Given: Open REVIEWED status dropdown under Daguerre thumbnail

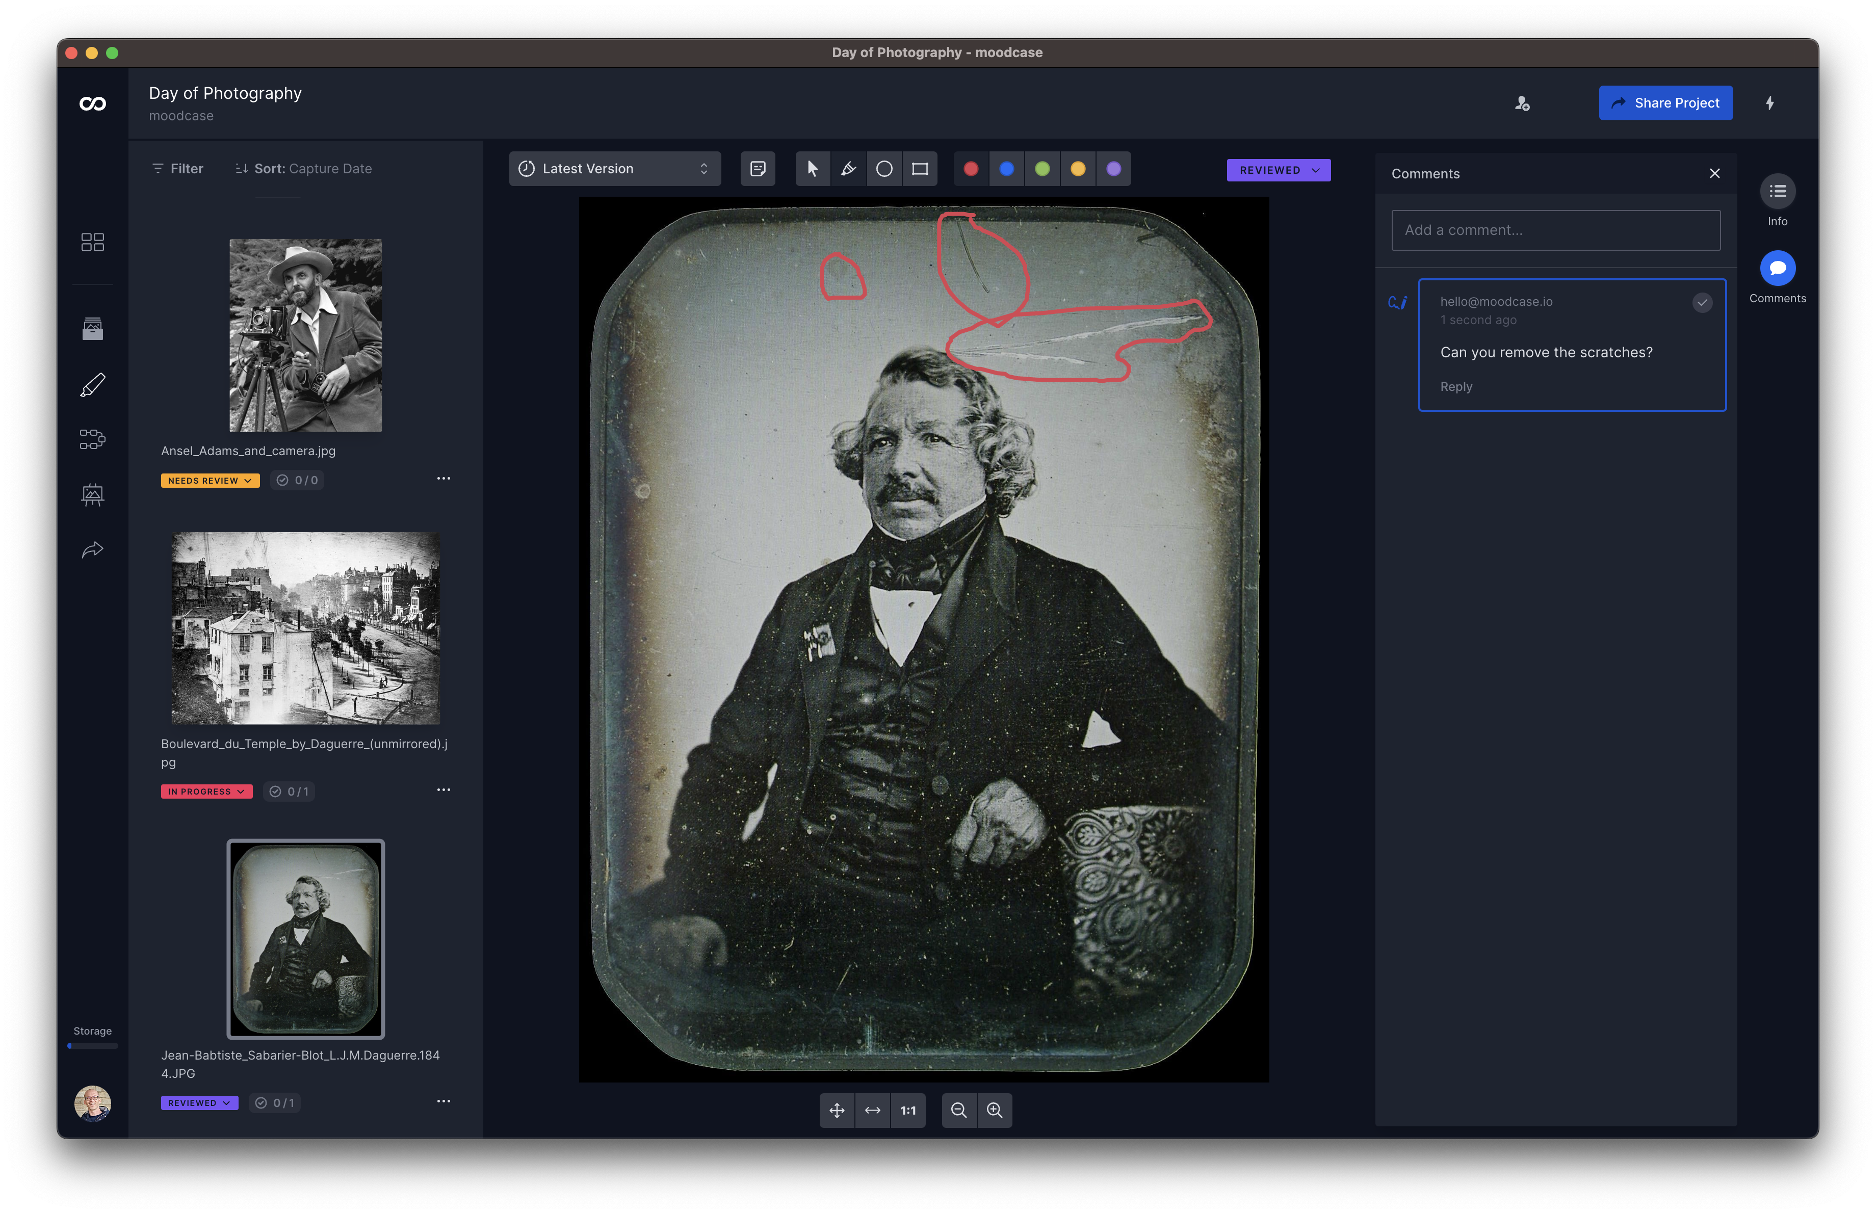Looking at the screenshot, I should [x=199, y=1103].
